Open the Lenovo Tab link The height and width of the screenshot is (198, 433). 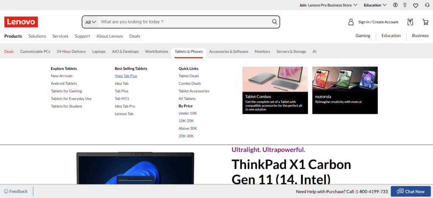(x=124, y=114)
